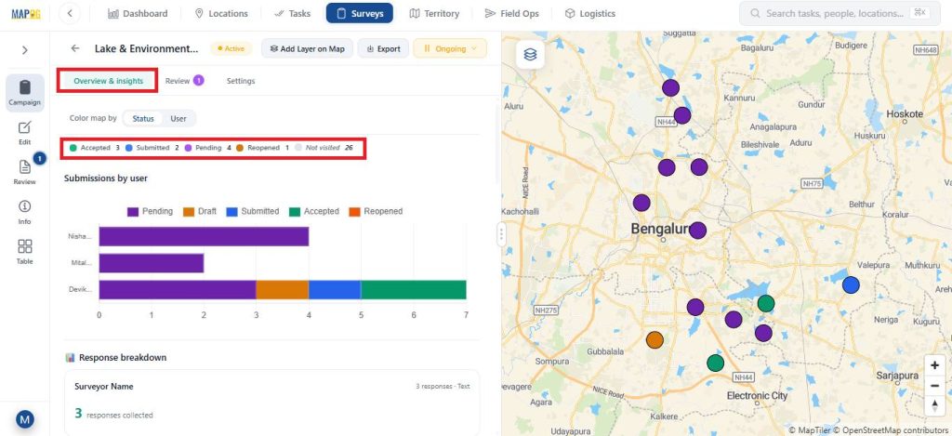
Task: Switch to the Overview & insights tab
Action: [109, 81]
